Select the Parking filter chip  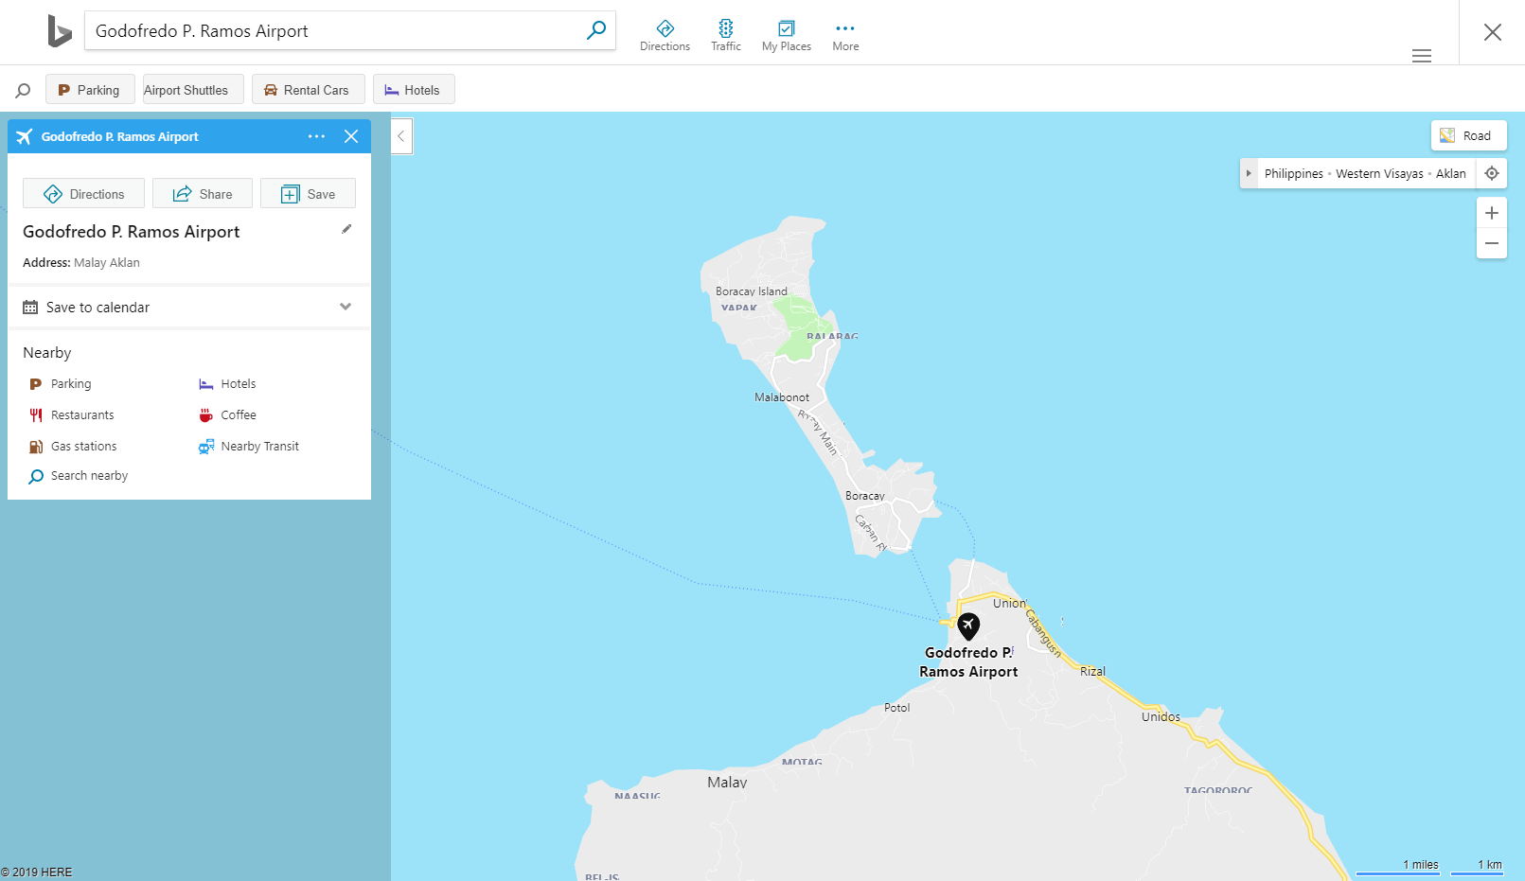pyautogui.click(x=90, y=89)
